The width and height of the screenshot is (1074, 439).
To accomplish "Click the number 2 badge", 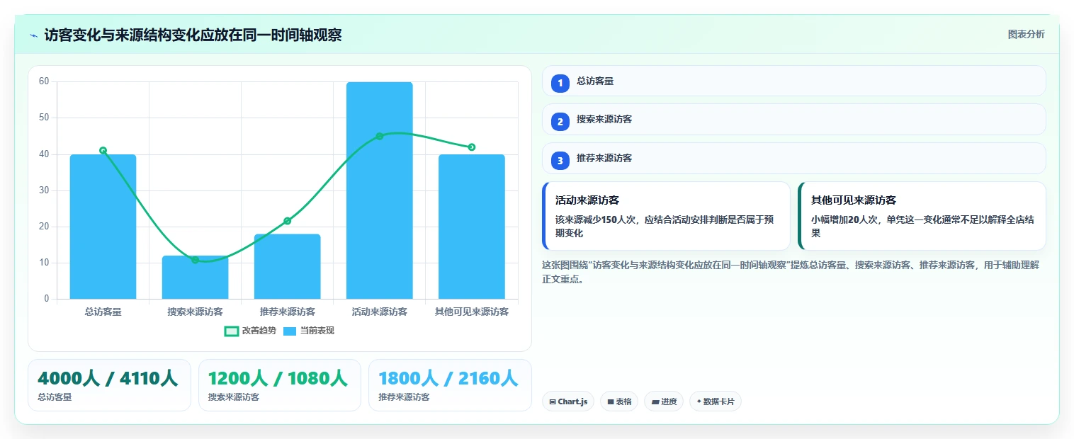I will 560,122.
